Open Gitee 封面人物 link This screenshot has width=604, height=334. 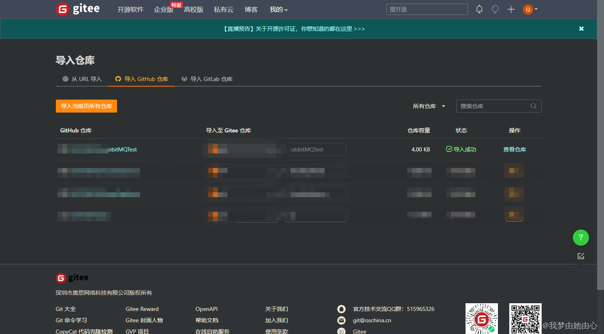coord(144,320)
